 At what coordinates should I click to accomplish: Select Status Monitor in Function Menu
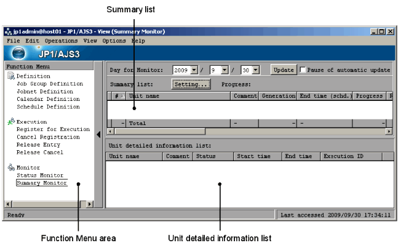(40, 175)
